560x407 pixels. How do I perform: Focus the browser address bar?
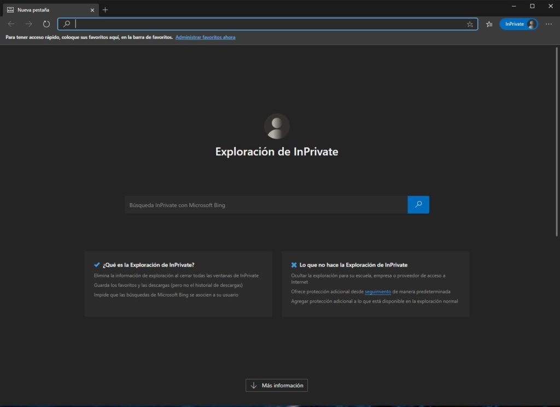(268, 24)
